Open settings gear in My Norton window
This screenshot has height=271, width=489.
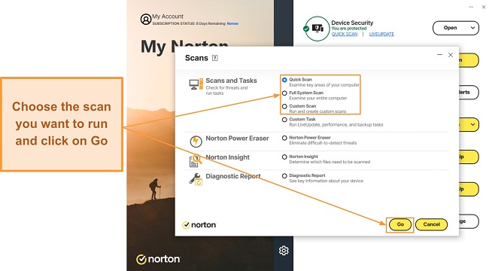(284, 251)
